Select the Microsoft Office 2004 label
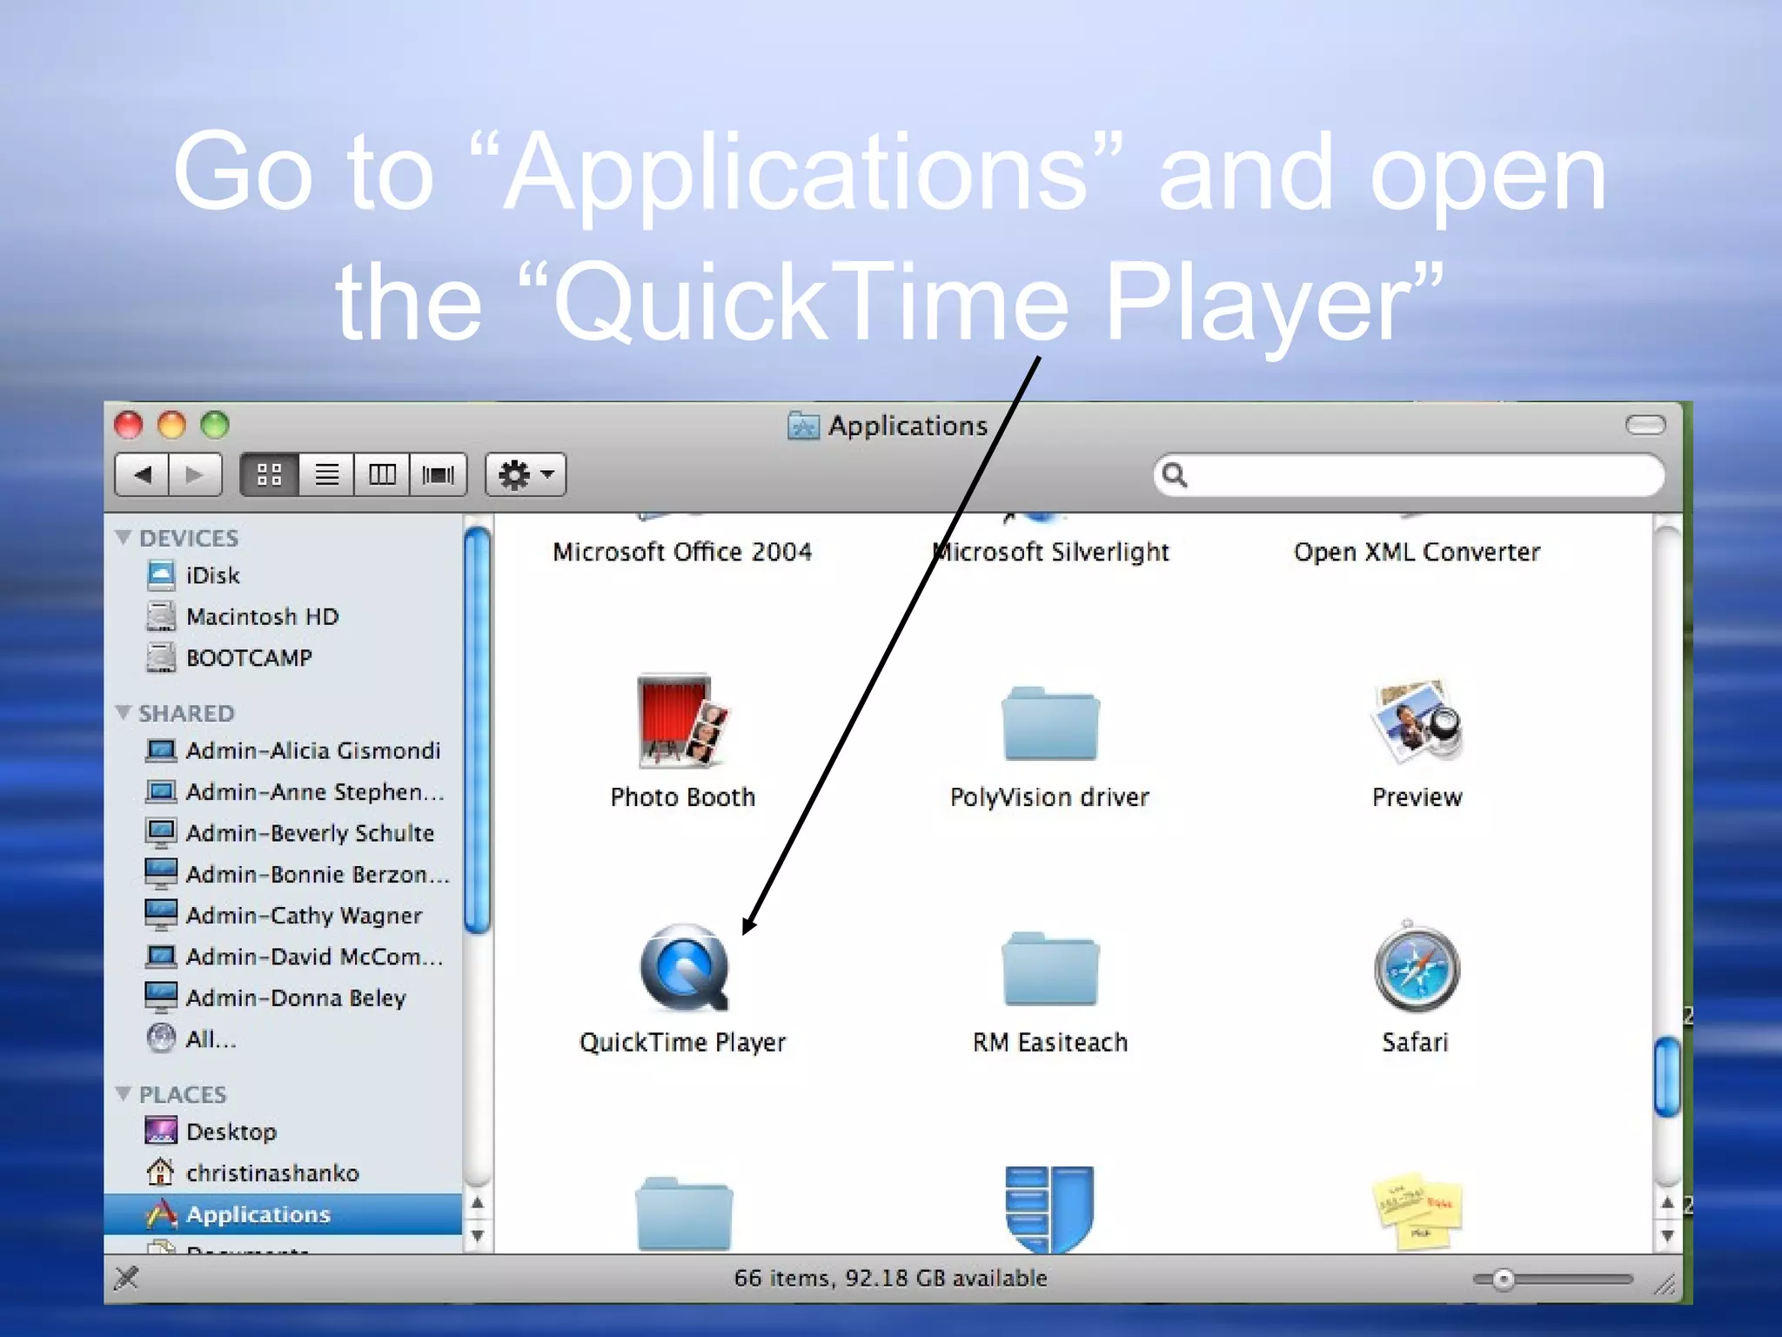The image size is (1782, 1337). point(682,552)
